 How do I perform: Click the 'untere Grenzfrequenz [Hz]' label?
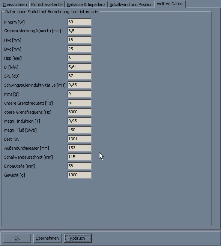tap(29, 103)
